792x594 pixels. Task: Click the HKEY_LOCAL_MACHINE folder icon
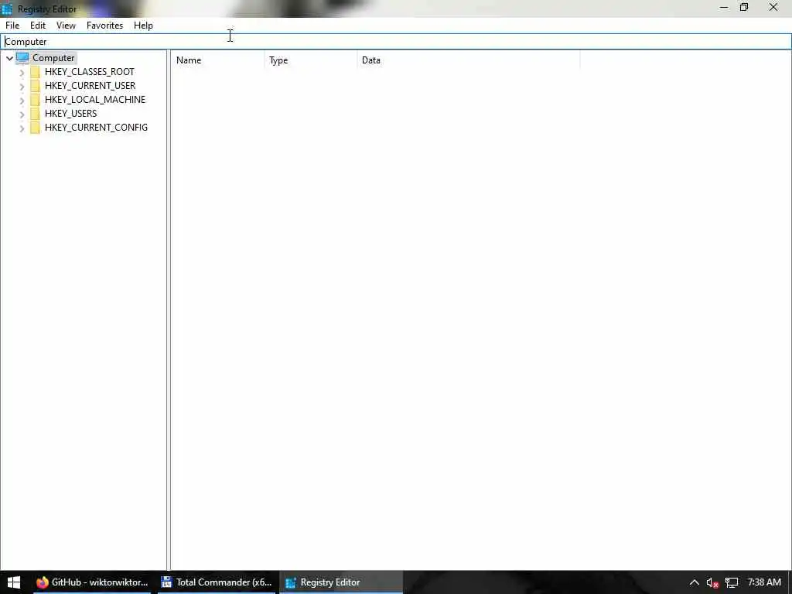point(35,100)
